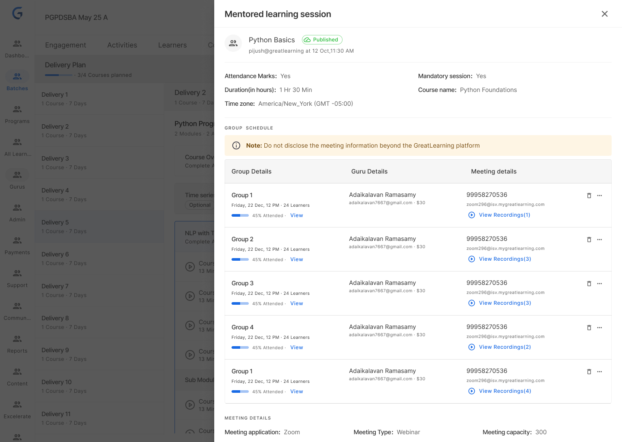Click first Group 1 attendance progress bar
Screen dimensions: 622x442
240,215
